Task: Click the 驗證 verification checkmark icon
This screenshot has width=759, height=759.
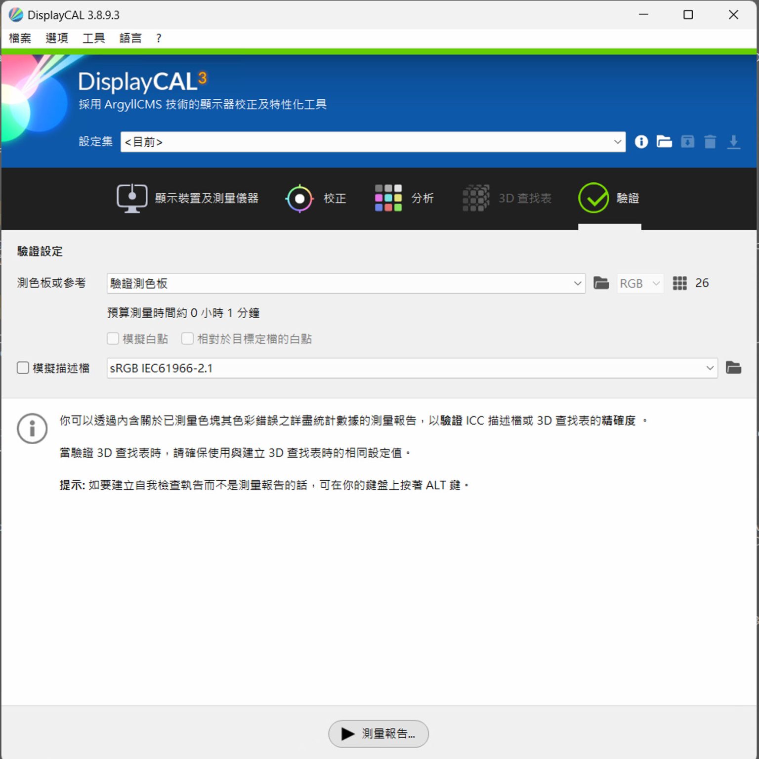Action: click(593, 198)
